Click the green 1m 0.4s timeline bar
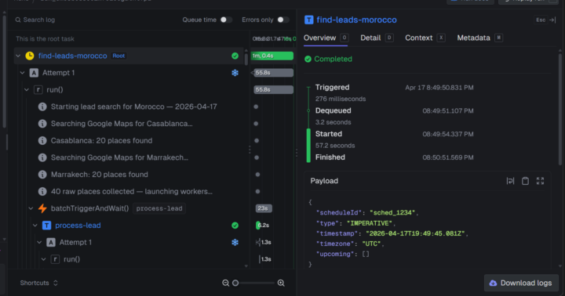This screenshot has height=296, width=565. [272, 56]
